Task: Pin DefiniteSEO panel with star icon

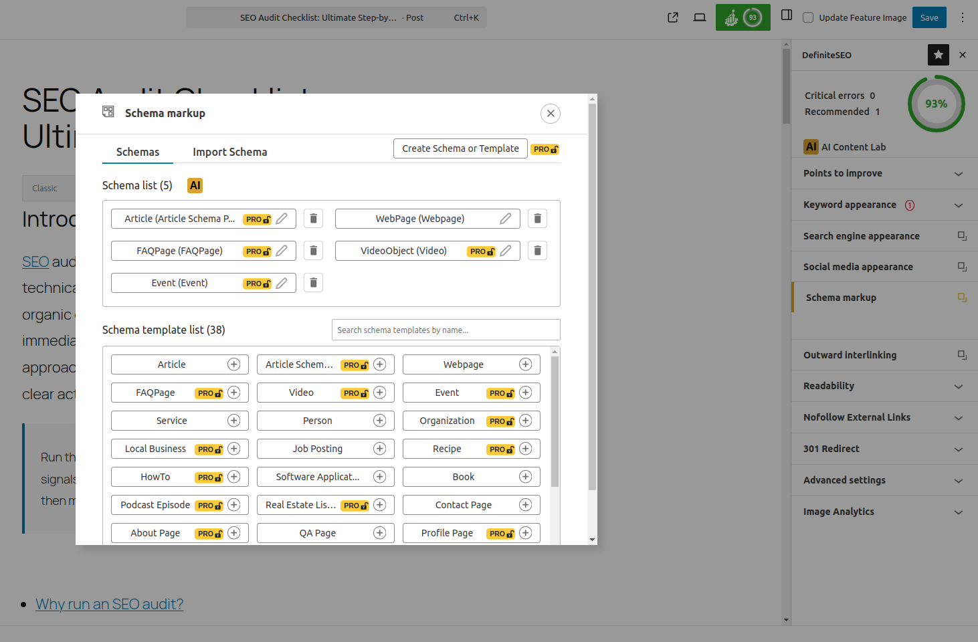Action: point(938,55)
